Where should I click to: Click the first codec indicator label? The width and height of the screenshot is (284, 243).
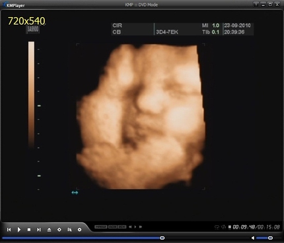coord(101,226)
